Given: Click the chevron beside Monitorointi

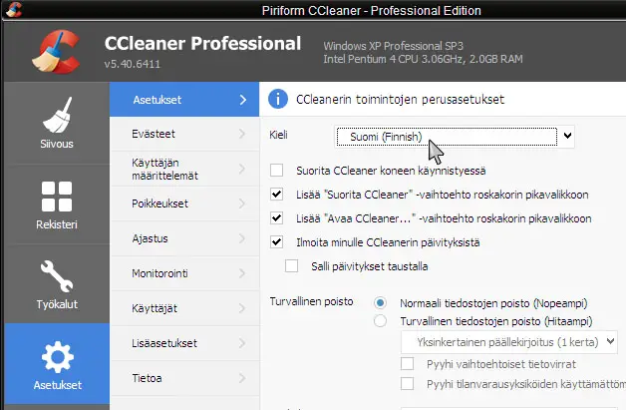Looking at the screenshot, I should [x=242, y=273].
